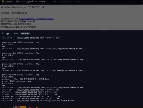Like the space with the heart button
The height and width of the screenshot is (108, 143).
tap(53, 1)
